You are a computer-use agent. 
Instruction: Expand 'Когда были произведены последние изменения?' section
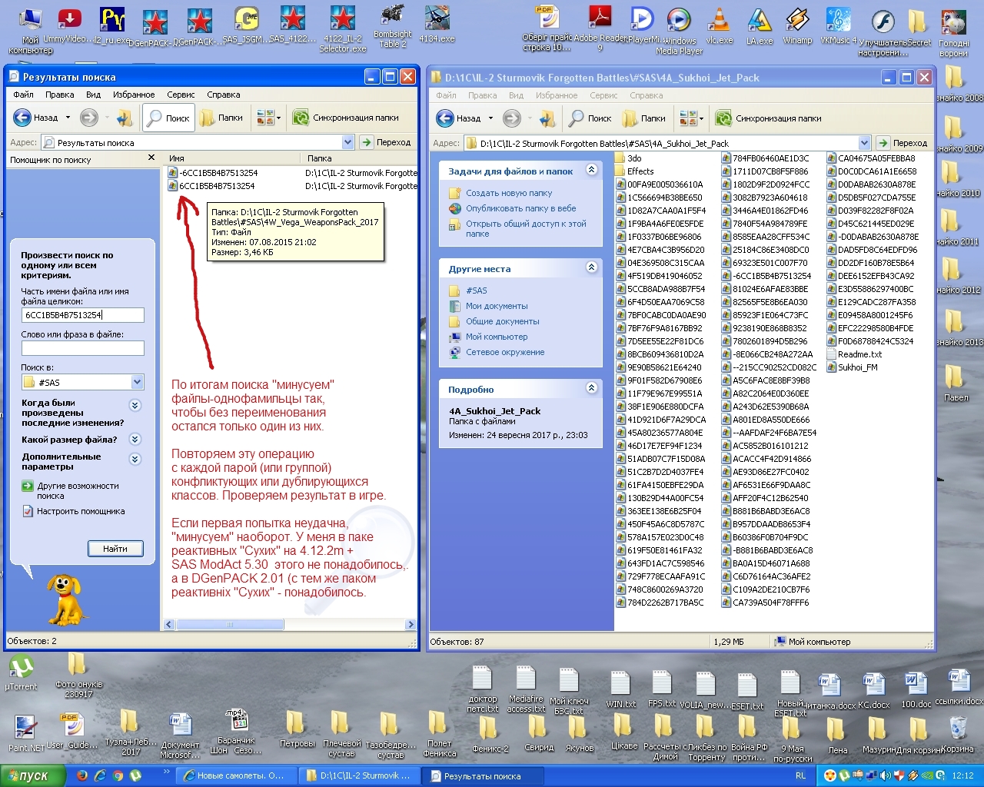coord(135,405)
